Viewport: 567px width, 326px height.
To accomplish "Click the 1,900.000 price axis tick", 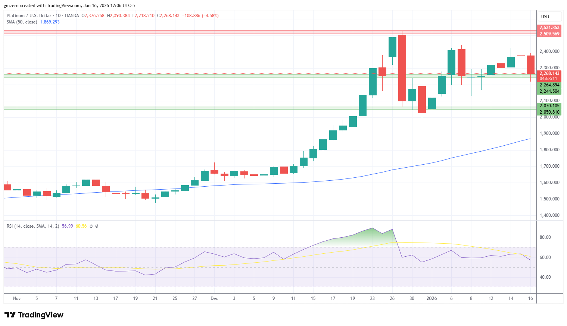I will coord(549,133).
